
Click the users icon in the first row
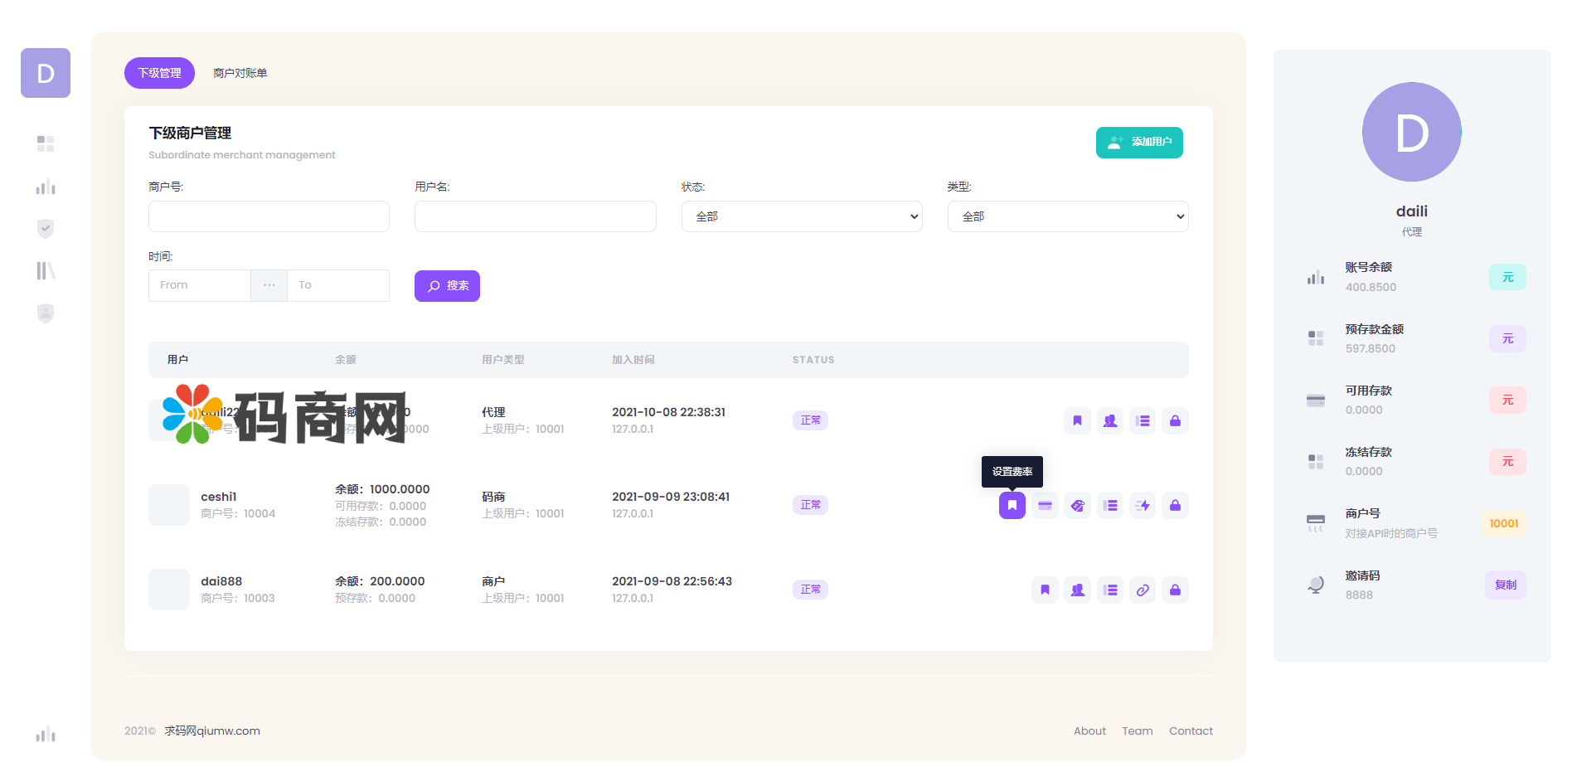[x=1110, y=420]
